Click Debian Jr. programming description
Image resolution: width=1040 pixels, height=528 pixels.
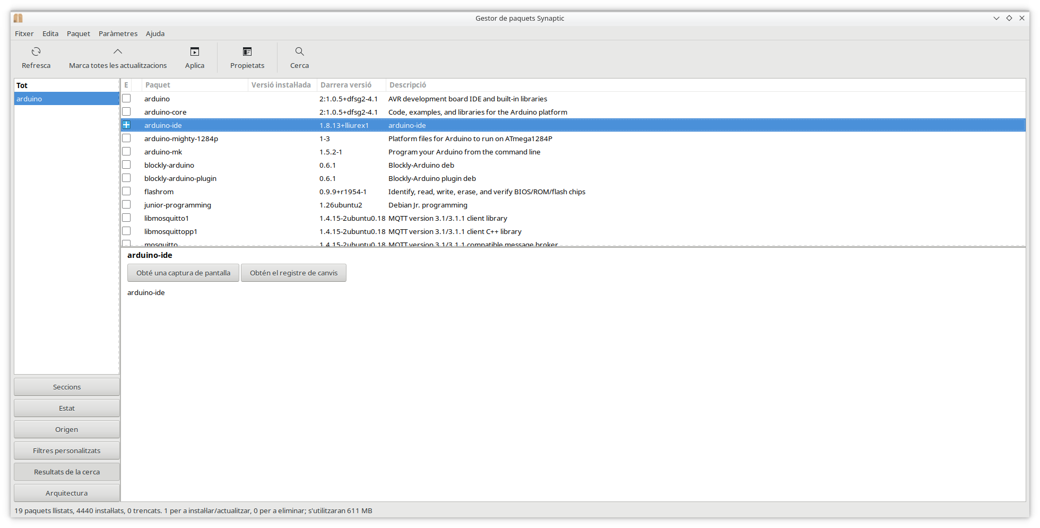tap(428, 205)
